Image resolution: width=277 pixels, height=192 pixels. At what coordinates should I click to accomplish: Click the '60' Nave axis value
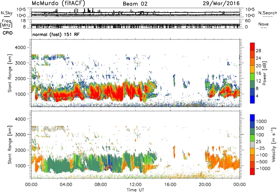248,21
